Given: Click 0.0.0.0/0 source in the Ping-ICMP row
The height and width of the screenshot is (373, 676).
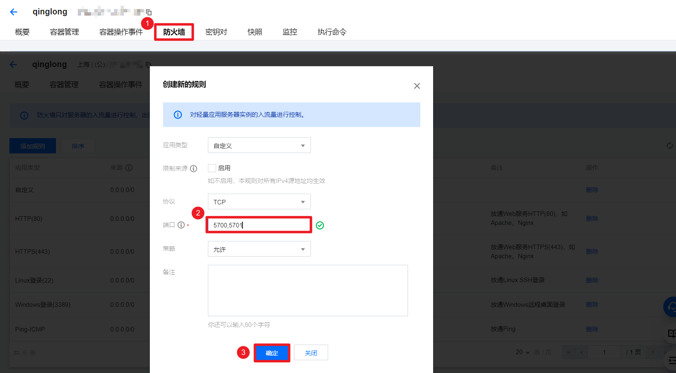Looking at the screenshot, I should (x=122, y=329).
